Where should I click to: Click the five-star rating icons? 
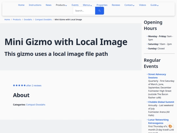point(19,85)
